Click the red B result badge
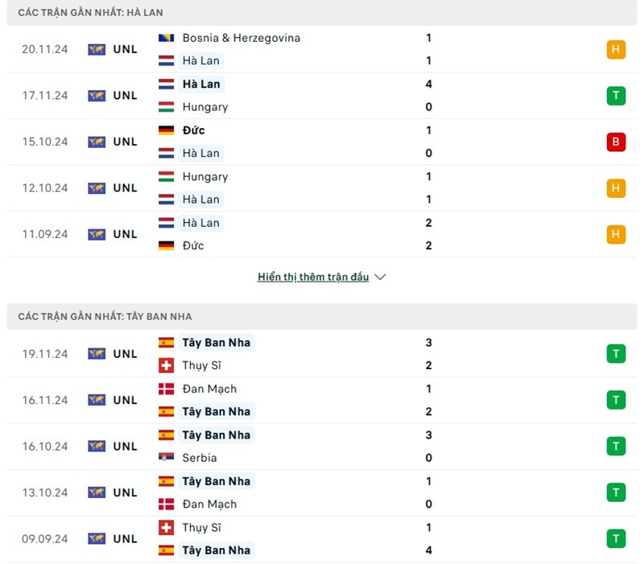 (x=616, y=142)
